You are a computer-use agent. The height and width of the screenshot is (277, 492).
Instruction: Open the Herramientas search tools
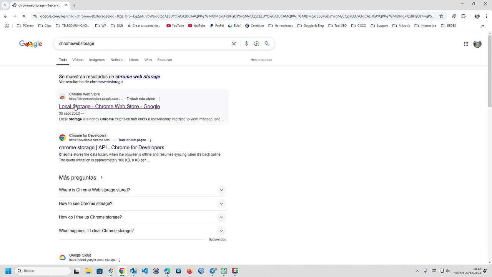tap(261, 60)
